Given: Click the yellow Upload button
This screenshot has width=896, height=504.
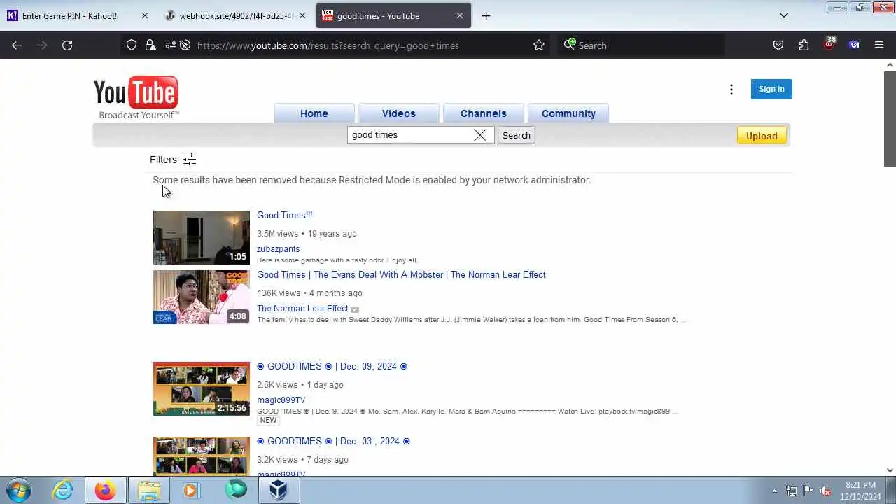Looking at the screenshot, I should pyautogui.click(x=762, y=136).
